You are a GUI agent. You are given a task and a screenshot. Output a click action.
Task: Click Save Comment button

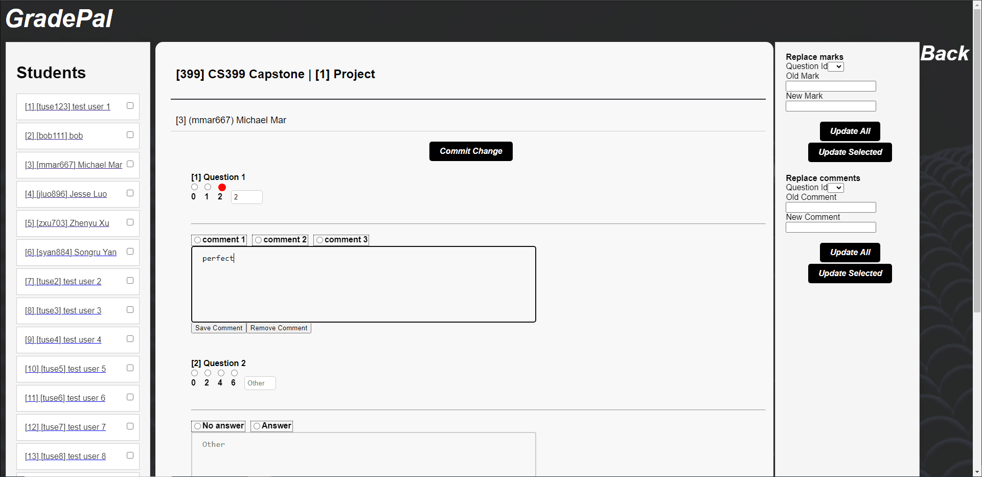coord(219,328)
